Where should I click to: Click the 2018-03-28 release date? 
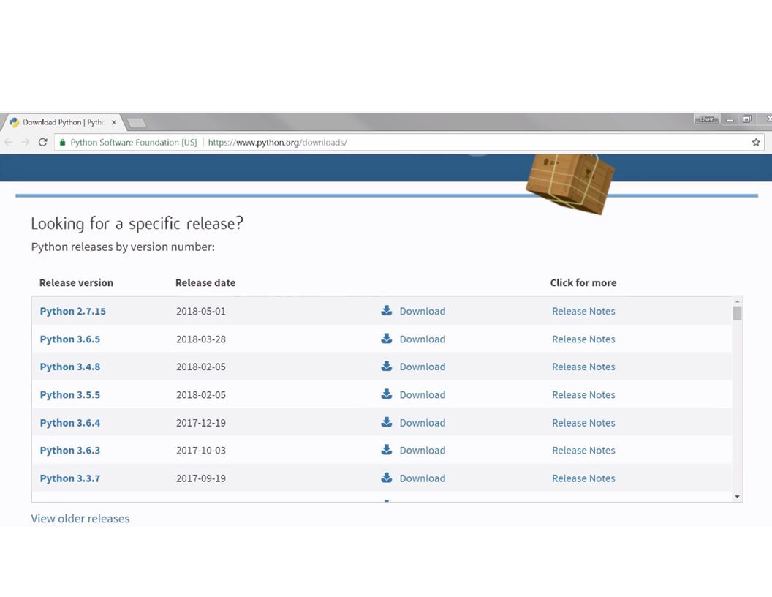(x=201, y=339)
